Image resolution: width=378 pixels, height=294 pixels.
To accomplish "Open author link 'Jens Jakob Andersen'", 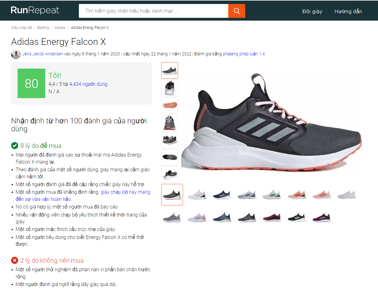I will tap(43, 54).
